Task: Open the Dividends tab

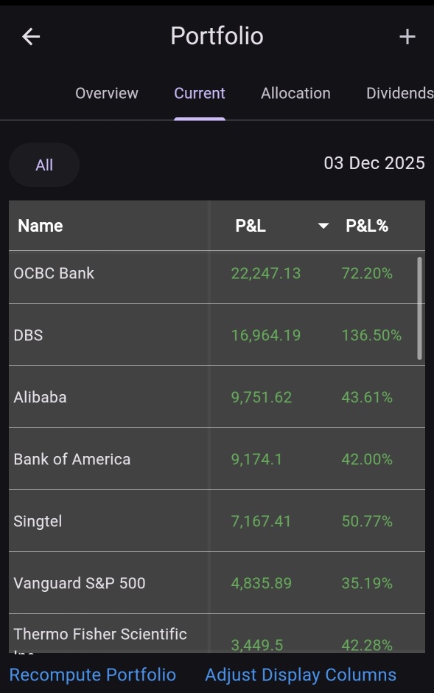Action: 399,93
